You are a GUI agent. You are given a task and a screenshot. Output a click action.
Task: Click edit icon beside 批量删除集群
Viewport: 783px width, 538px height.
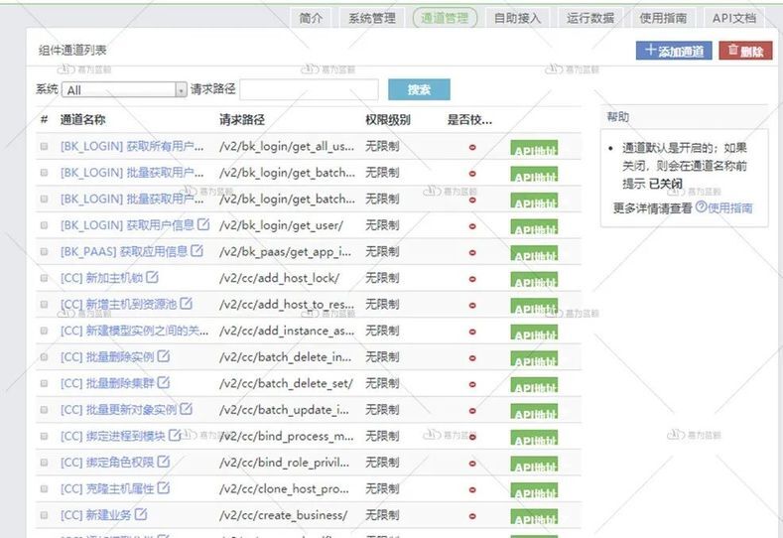coord(164,382)
